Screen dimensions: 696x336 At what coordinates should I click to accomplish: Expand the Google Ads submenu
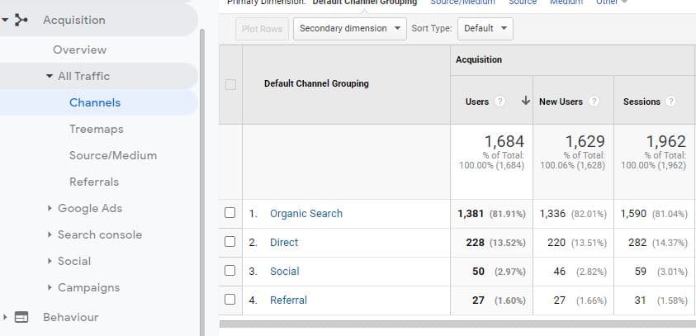pyautogui.click(x=50, y=208)
